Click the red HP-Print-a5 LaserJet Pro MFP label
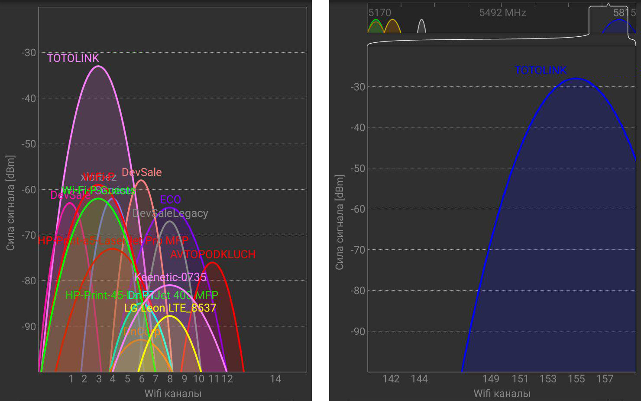 click(113, 240)
